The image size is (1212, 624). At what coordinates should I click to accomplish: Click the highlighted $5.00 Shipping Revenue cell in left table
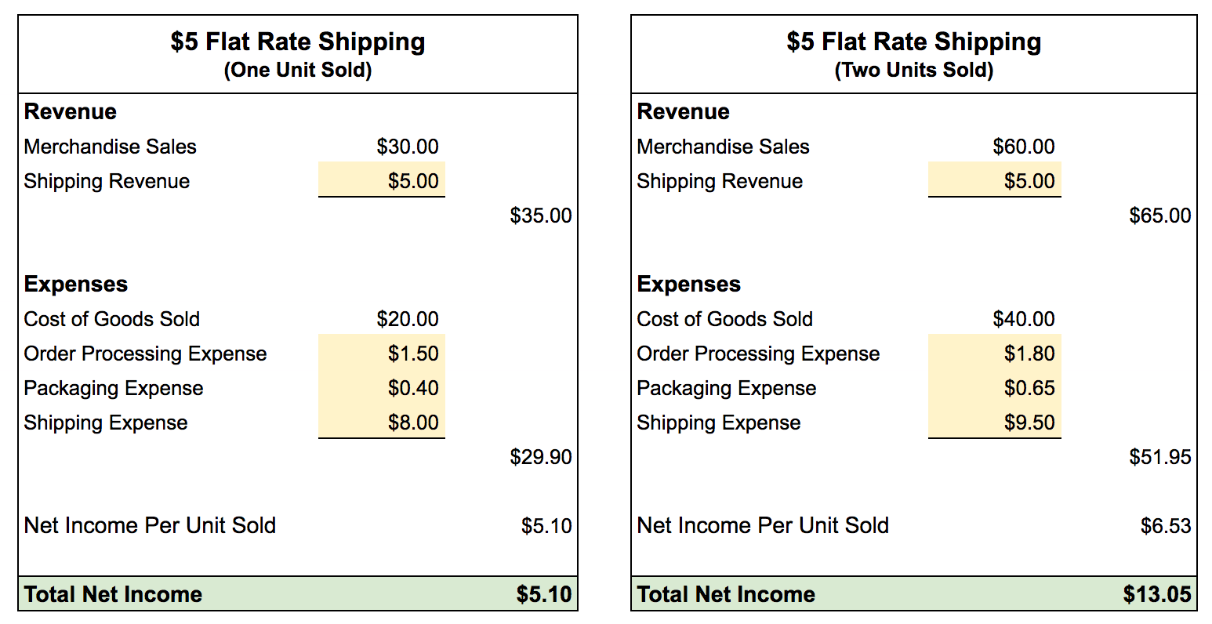click(x=382, y=180)
